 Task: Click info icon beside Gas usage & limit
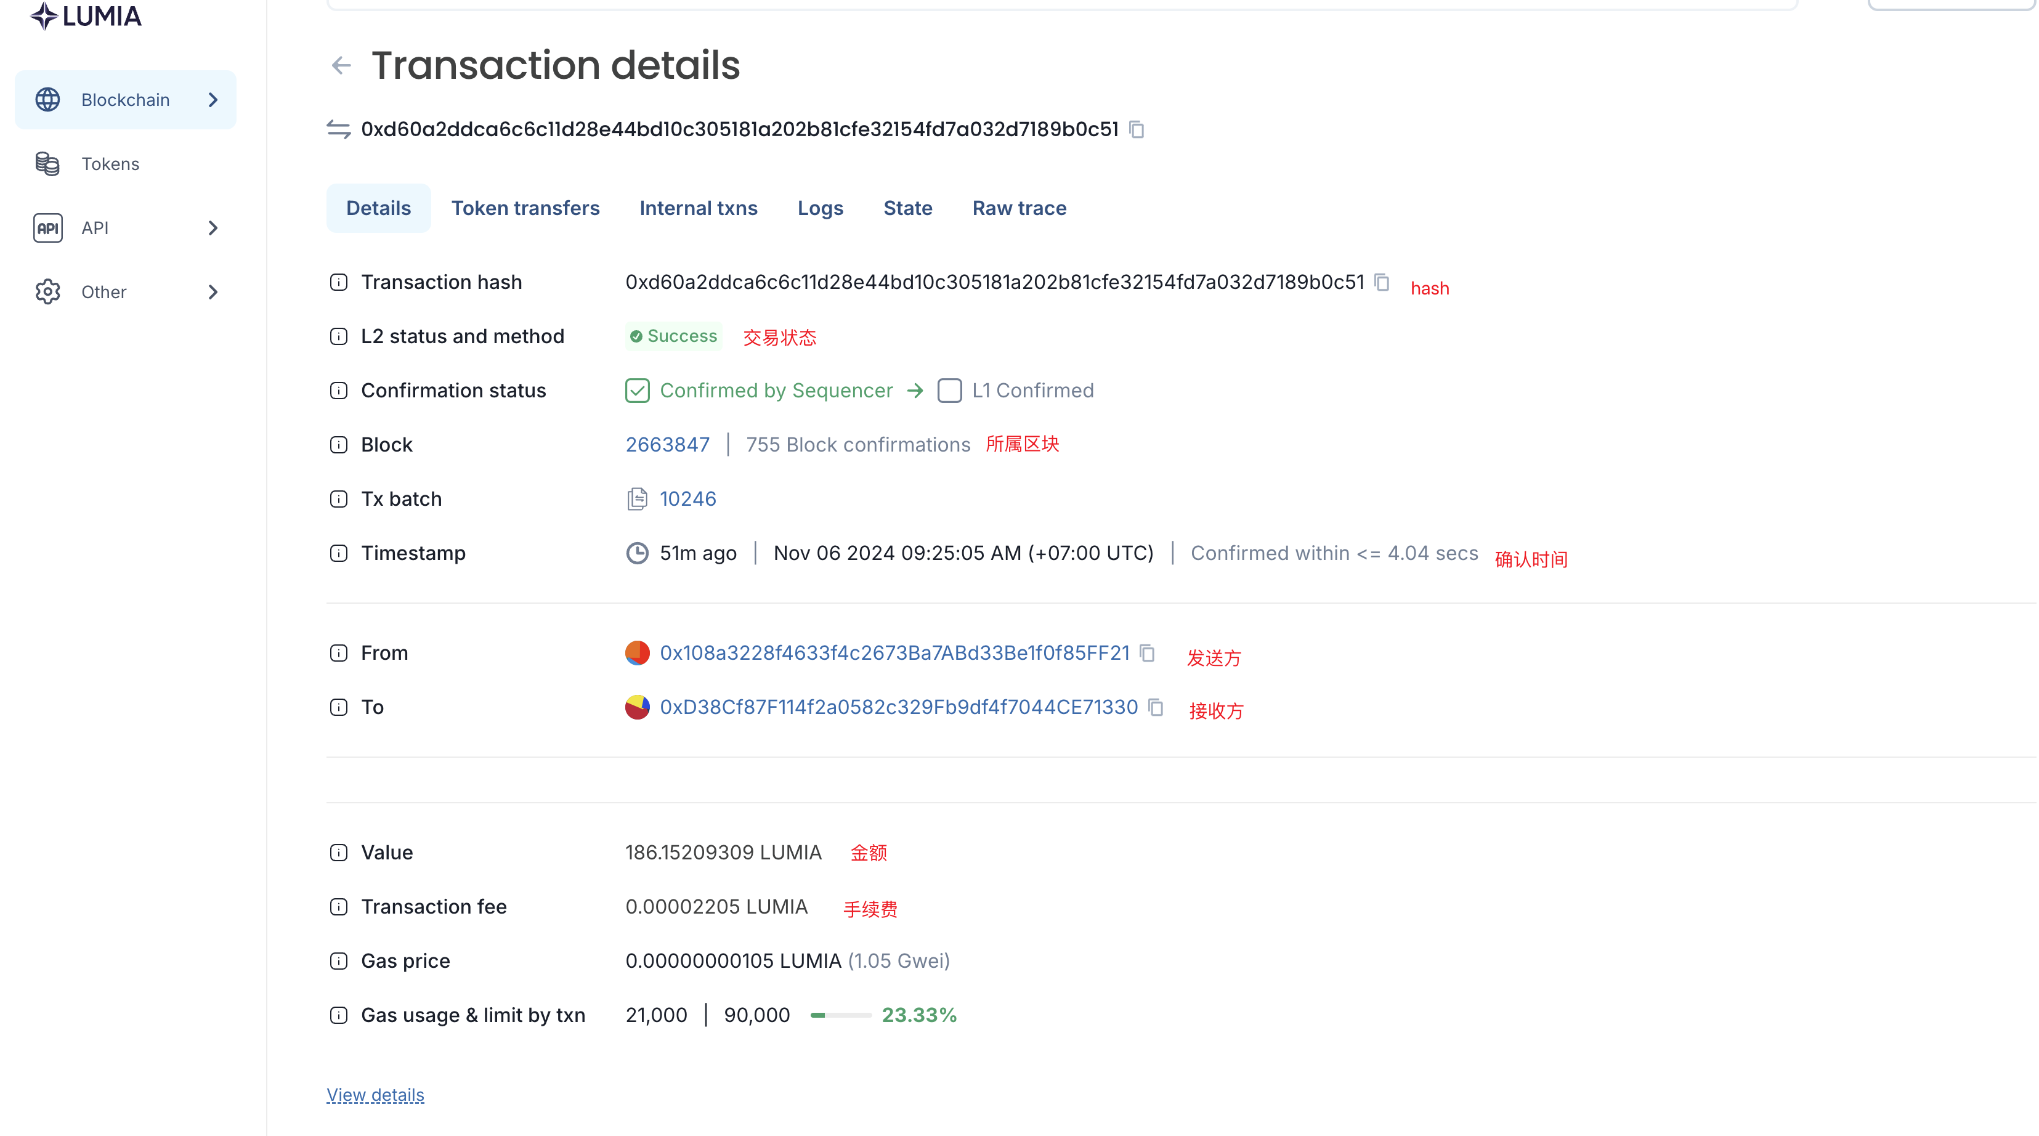point(339,1015)
